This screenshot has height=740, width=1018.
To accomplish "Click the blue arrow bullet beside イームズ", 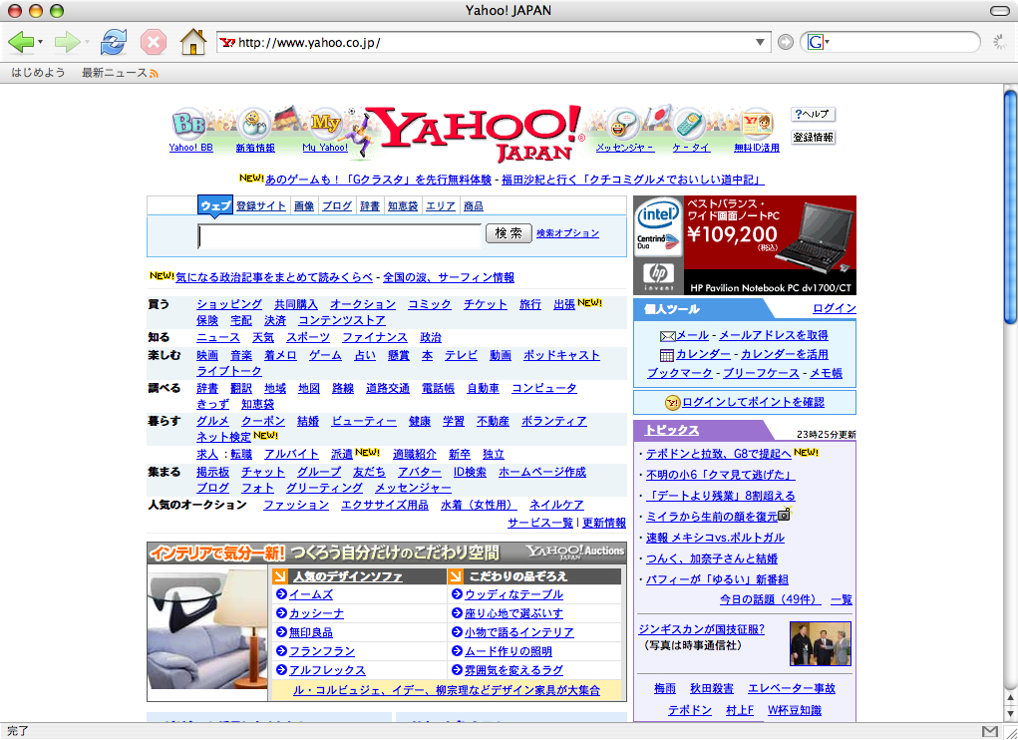I will click(282, 594).
